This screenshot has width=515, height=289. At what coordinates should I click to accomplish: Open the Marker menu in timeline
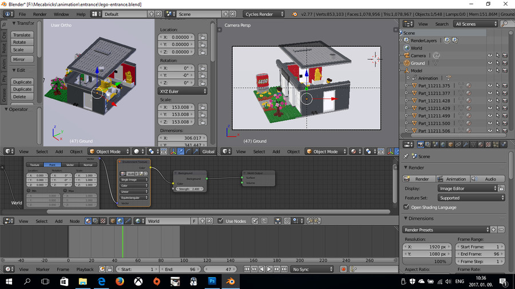pos(43,270)
